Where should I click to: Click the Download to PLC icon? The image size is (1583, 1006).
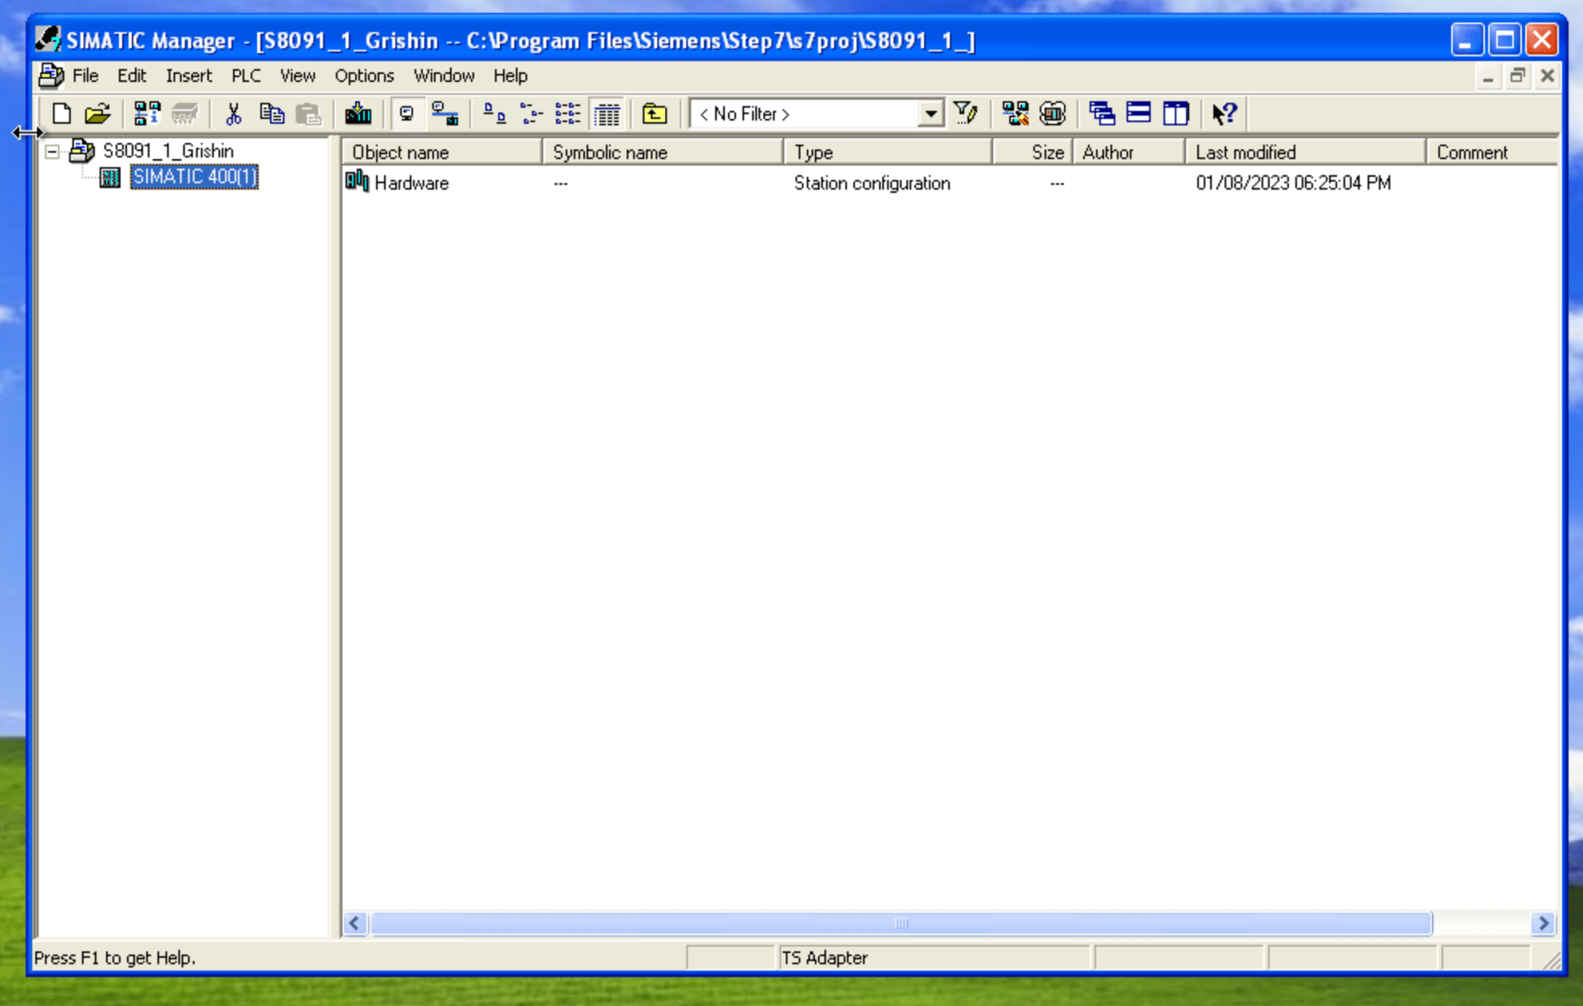point(358,114)
